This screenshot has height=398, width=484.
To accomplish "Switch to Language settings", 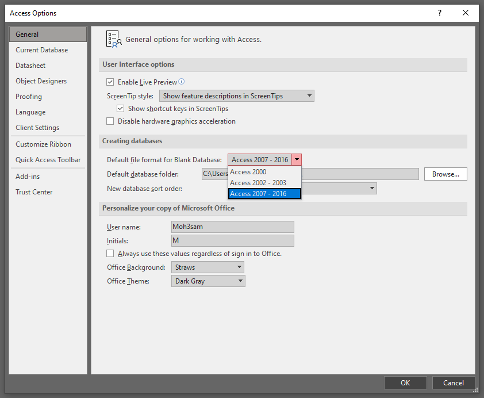I will 48,112.
